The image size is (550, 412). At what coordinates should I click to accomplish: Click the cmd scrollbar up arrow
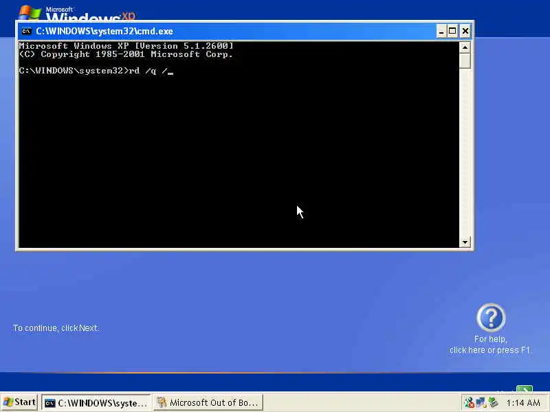(465, 47)
